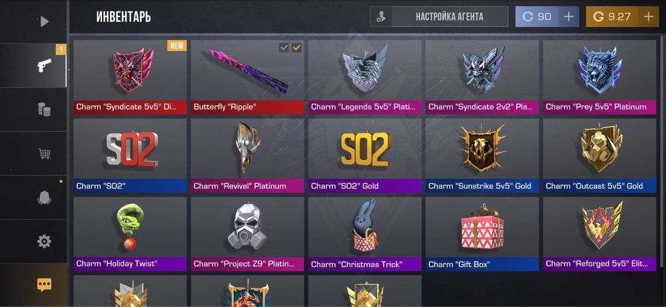Screen dimensions: 666x307
Task: Open the chat bubble icon
Action: point(44,285)
